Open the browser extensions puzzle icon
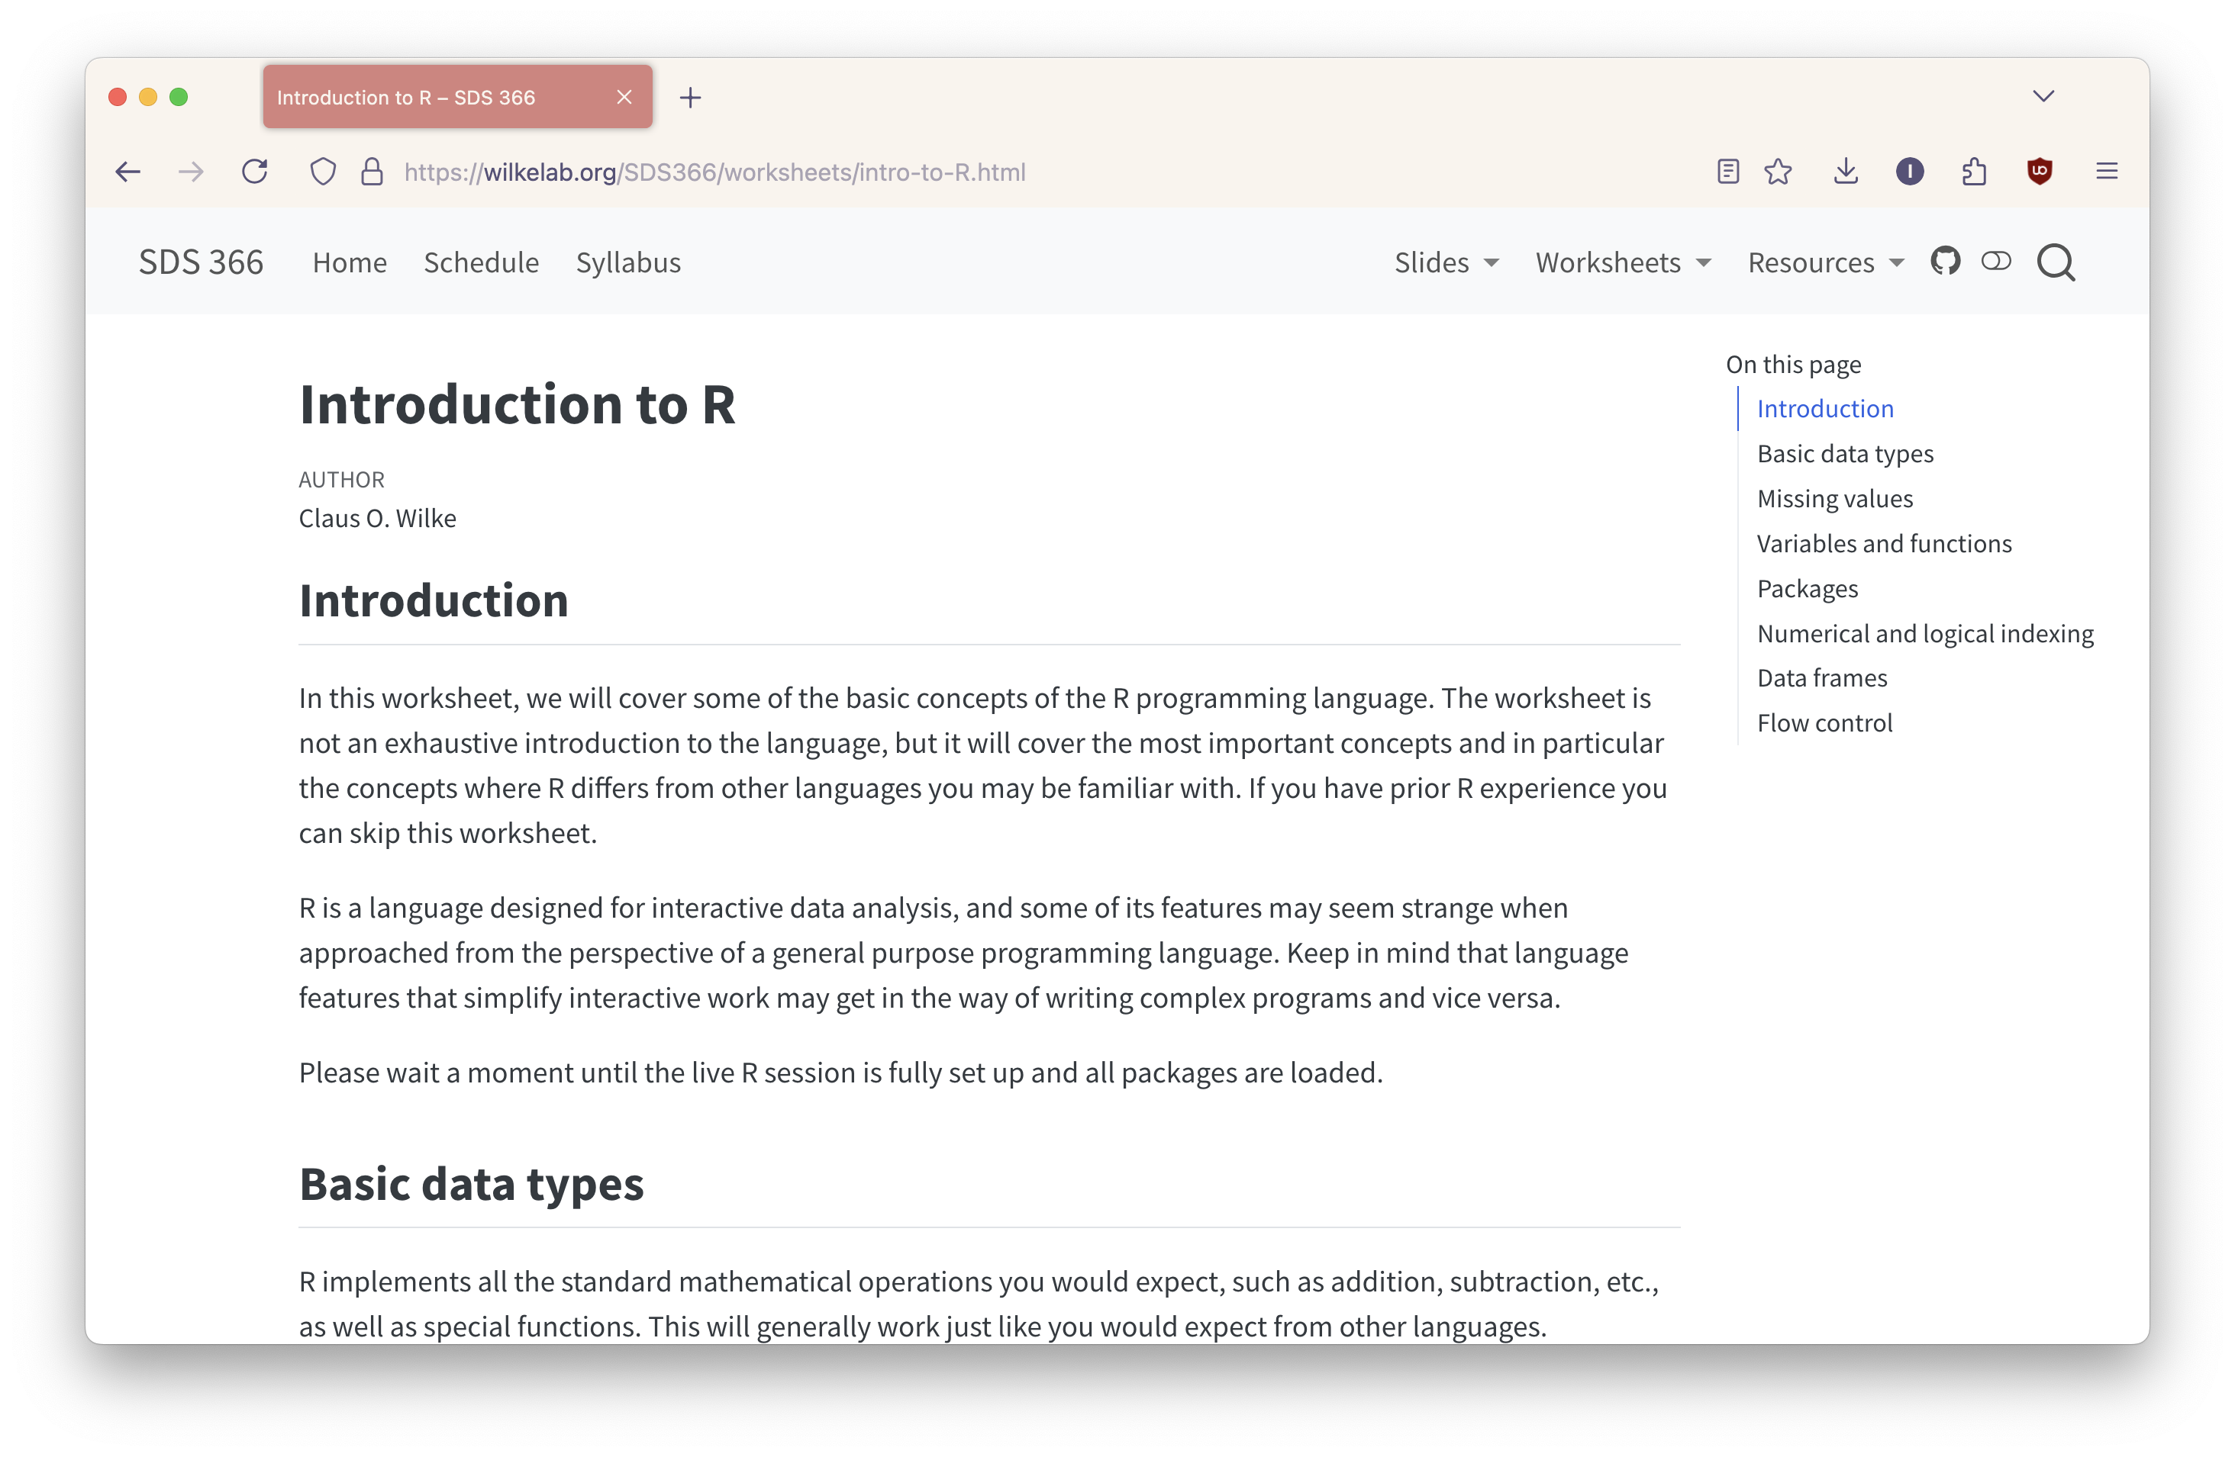Screen dimensions: 2235x1457 [1974, 172]
